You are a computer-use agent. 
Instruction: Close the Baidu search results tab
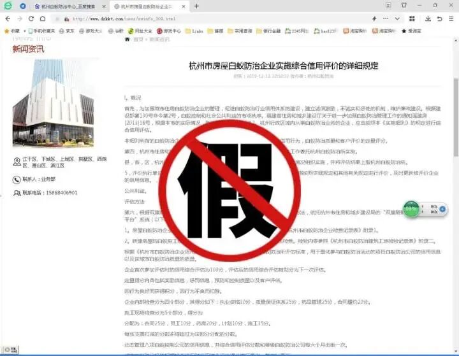click(104, 6)
